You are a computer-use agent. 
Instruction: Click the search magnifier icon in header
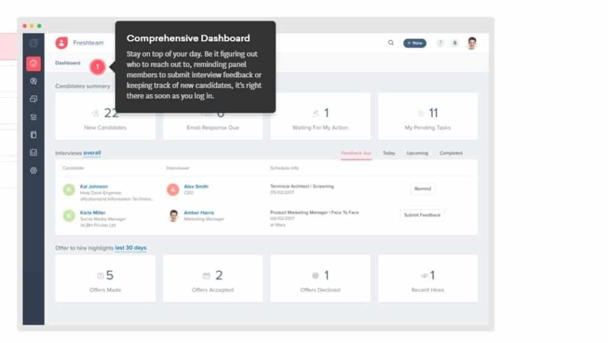pyautogui.click(x=391, y=43)
